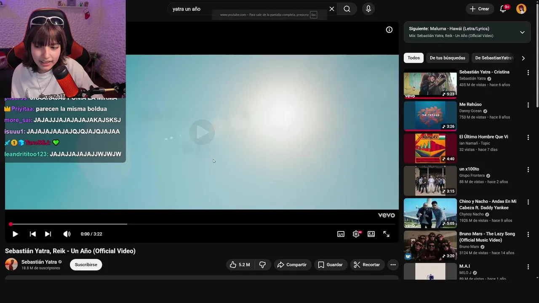Viewport: 539px width, 303px height.
Task: Open the Sebastián Yatra - Cristina thumbnail
Action: [430, 84]
